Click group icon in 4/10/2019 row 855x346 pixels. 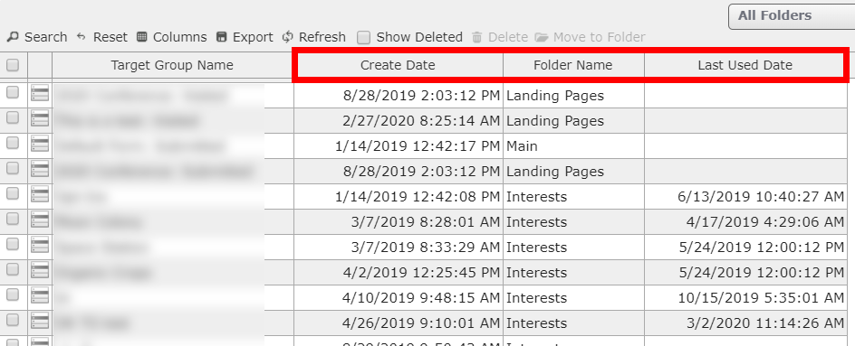coord(40,296)
